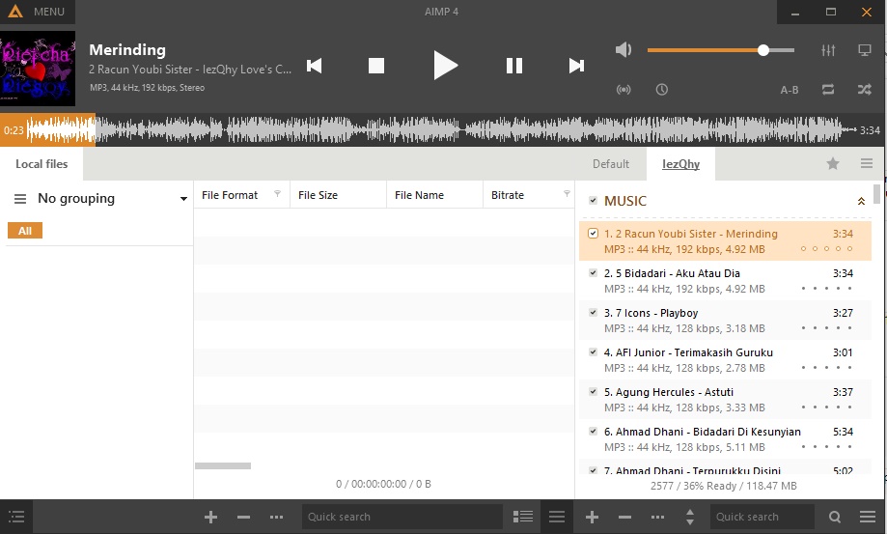Select track AFI Junior - Terimakasih Guruku
Image resolution: width=887 pixels, height=534 pixels.
click(x=725, y=360)
